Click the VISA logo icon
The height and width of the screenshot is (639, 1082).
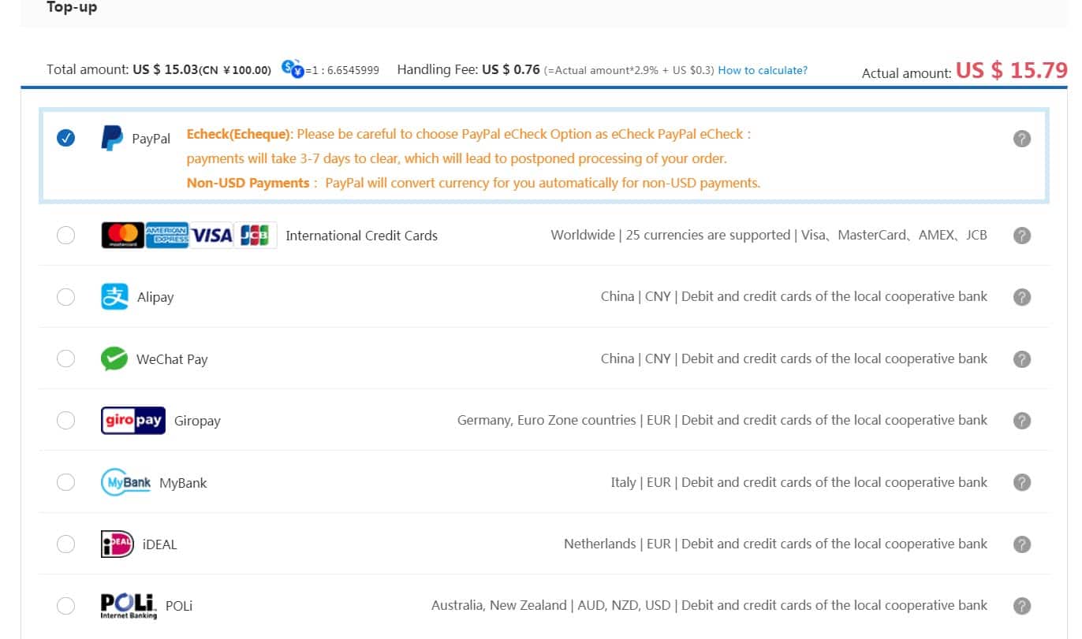pos(211,235)
